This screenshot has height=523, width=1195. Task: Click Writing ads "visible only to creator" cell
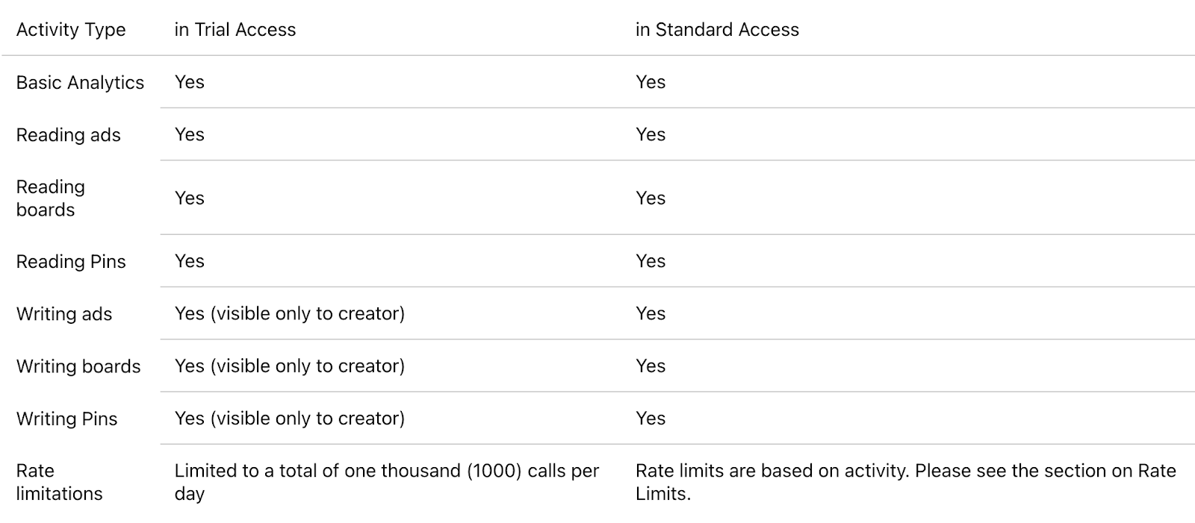290,313
